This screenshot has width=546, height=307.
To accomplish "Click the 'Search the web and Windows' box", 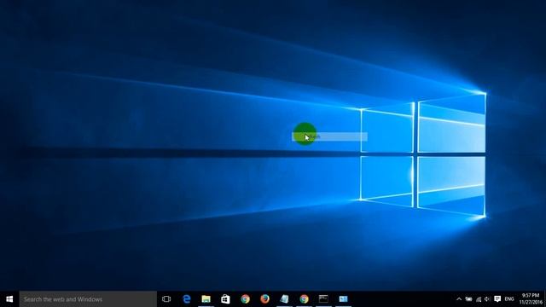I will click(88, 299).
